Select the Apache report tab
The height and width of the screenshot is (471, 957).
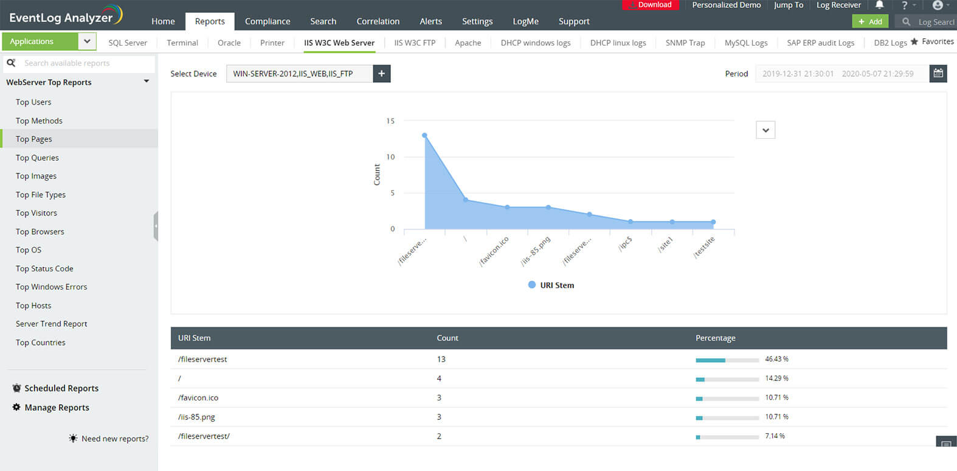pos(468,43)
